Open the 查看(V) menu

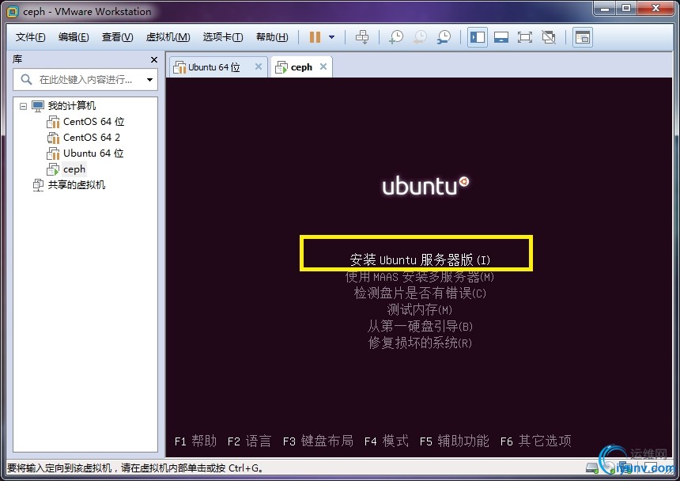pyautogui.click(x=118, y=37)
